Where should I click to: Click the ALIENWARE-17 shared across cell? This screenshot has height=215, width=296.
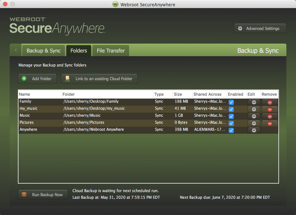pyautogui.click(x=209, y=129)
